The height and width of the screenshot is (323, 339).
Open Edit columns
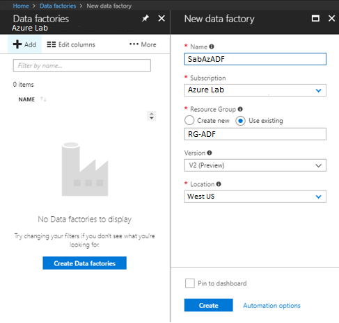(71, 44)
